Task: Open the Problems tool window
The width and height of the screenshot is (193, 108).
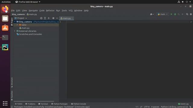Action: click(x=30, y=104)
